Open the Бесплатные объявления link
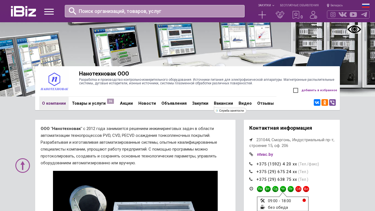The width and height of the screenshot is (375, 211). point(299,5)
